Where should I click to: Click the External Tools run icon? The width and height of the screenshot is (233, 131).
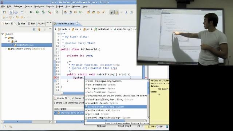coord(50,12)
